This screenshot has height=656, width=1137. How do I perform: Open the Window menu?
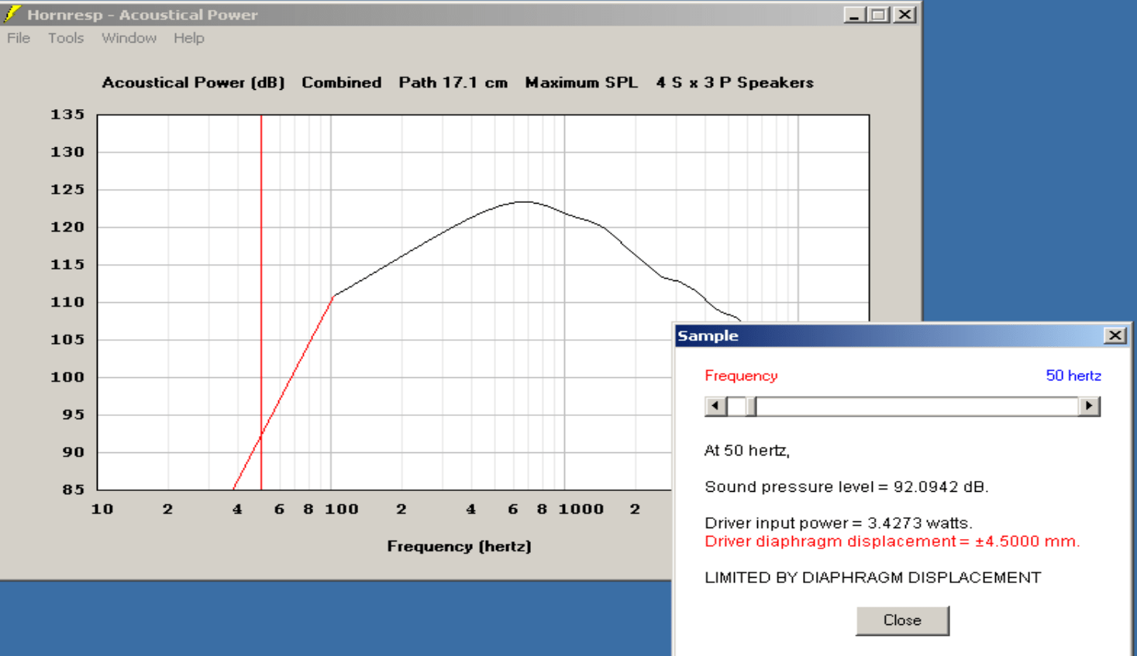[129, 38]
